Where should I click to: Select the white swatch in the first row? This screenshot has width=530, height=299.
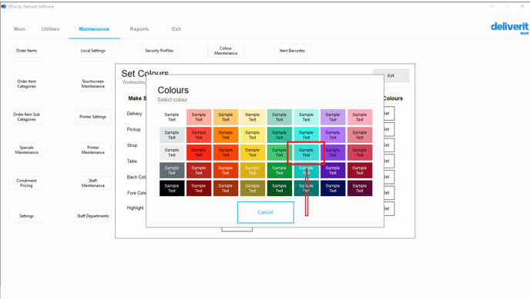(x=172, y=117)
